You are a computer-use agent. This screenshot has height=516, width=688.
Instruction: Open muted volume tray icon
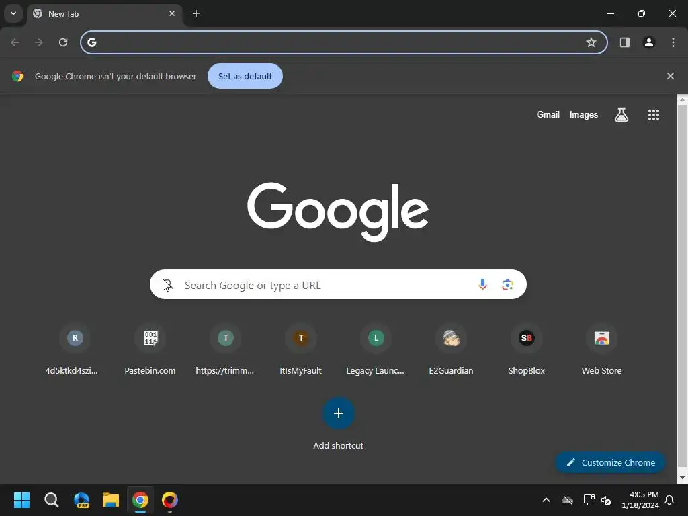click(x=606, y=500)
